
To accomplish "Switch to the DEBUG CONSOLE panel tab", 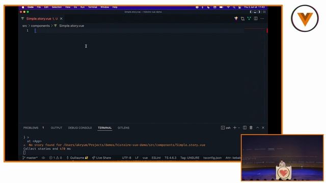I will pyautogui.click(x=80, y=128).
